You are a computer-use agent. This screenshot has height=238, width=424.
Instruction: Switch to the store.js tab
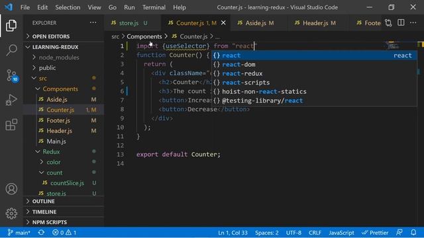[x=132, y=23]
